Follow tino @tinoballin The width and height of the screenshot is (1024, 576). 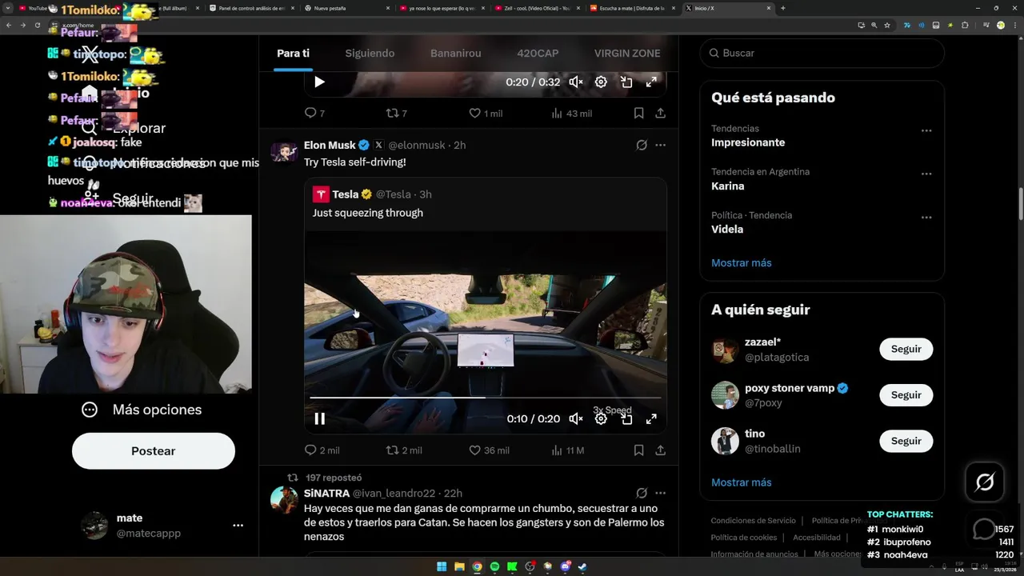click(x=906, y=441)
